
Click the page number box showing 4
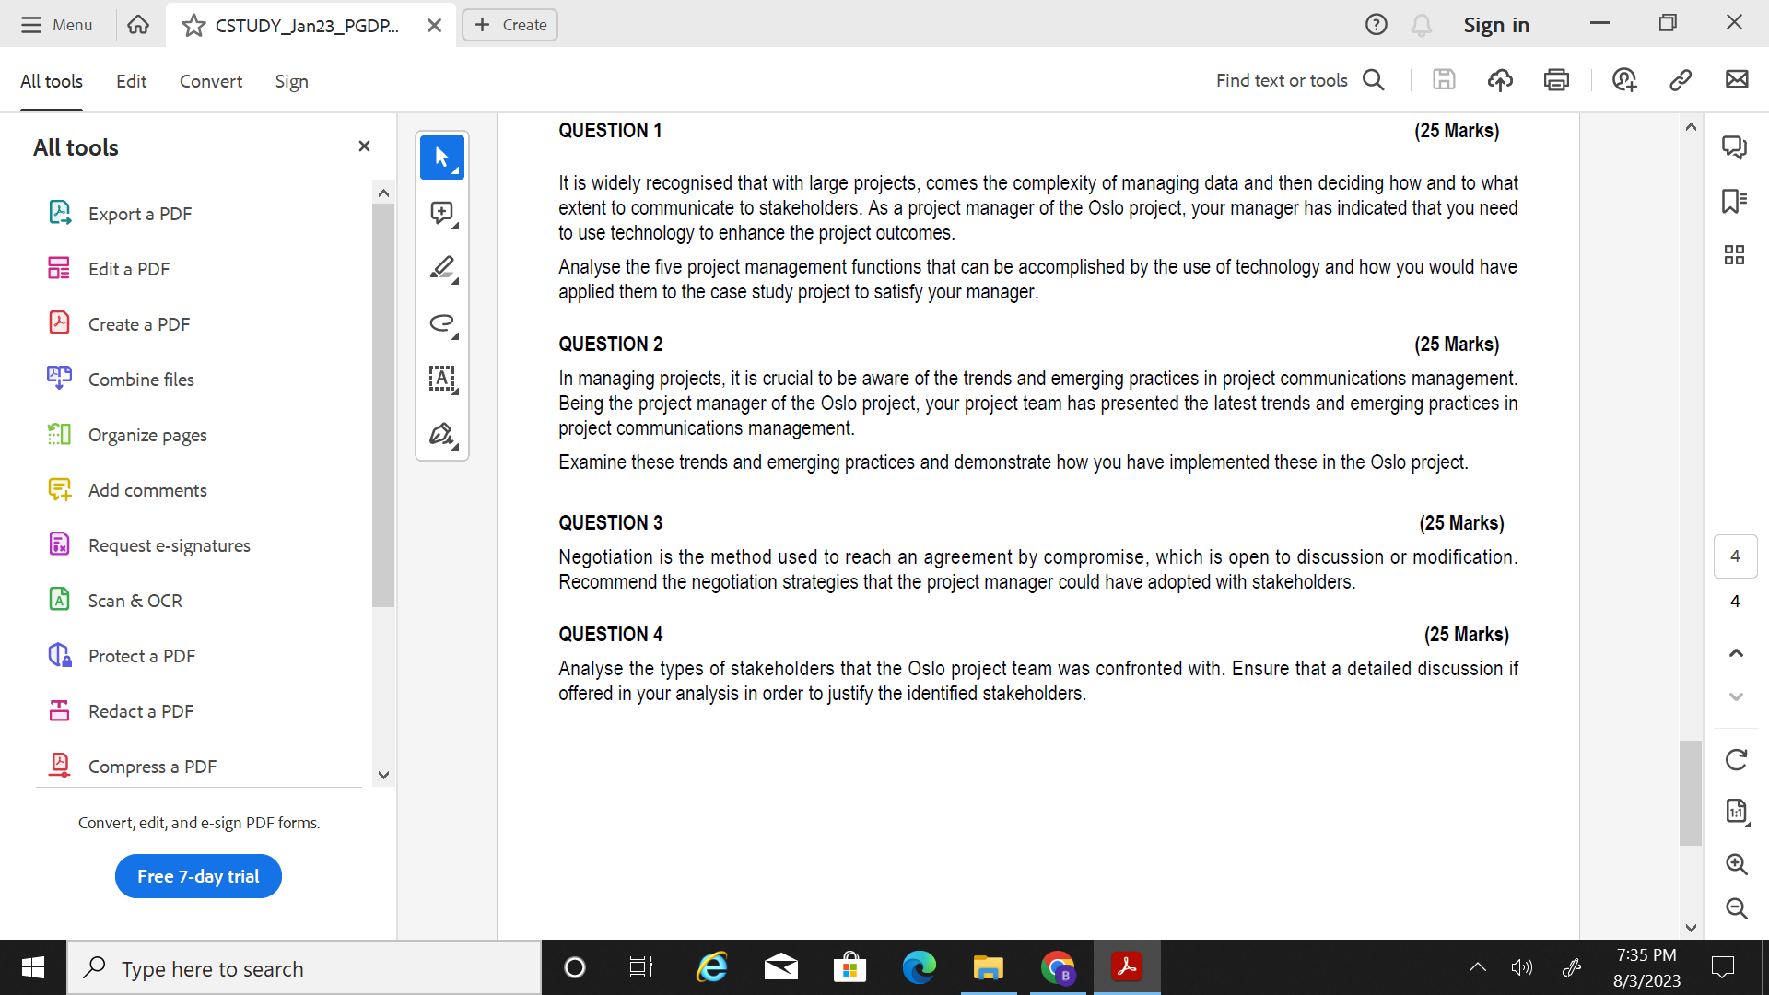pos(1736,556)
